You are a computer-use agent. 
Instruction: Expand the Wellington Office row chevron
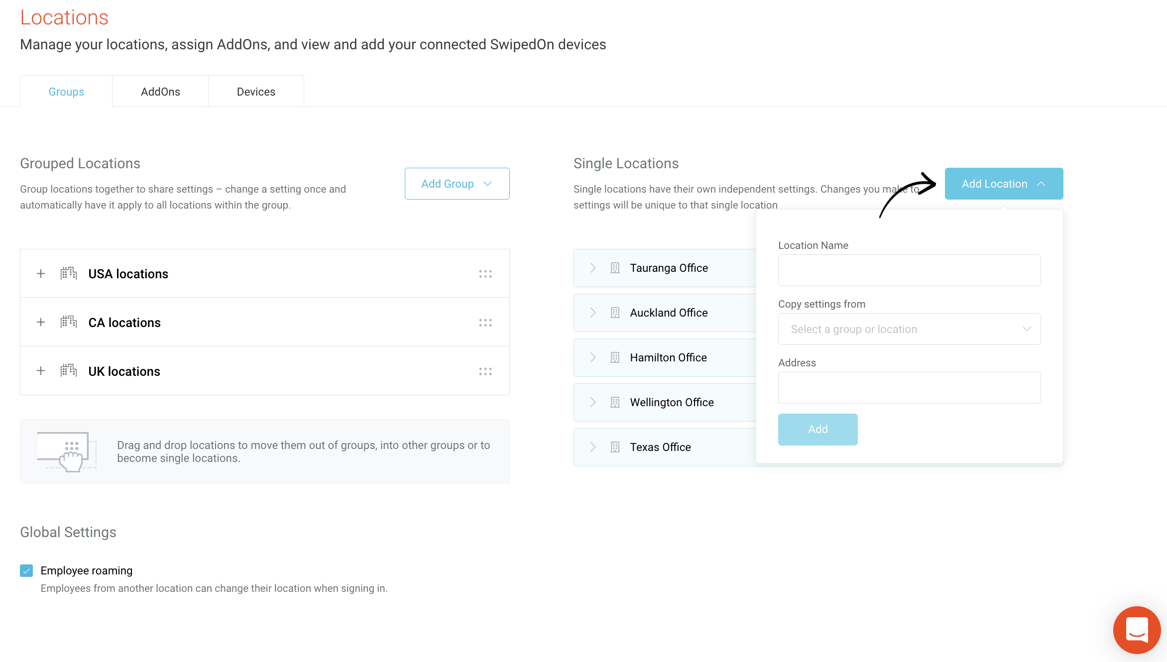(593, 402)
